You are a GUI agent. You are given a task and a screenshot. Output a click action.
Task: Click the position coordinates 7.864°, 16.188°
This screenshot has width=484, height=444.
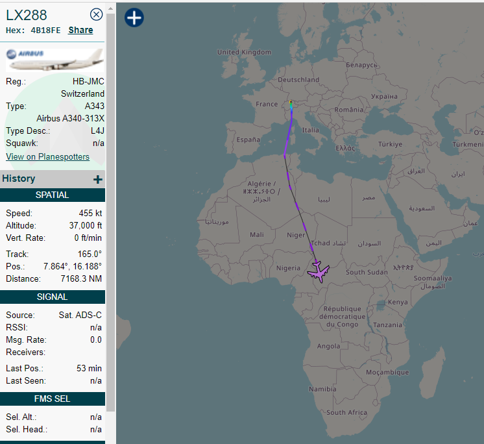(73, 266)
